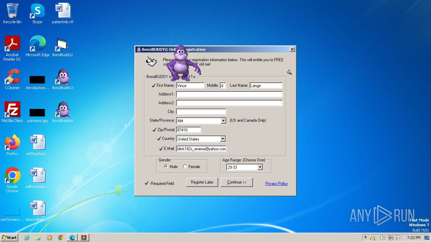Image resolution: width=431 pixels, height=242 pixels.
Task: Select the selfcommun... Word document icon
Action: (37, 178)
